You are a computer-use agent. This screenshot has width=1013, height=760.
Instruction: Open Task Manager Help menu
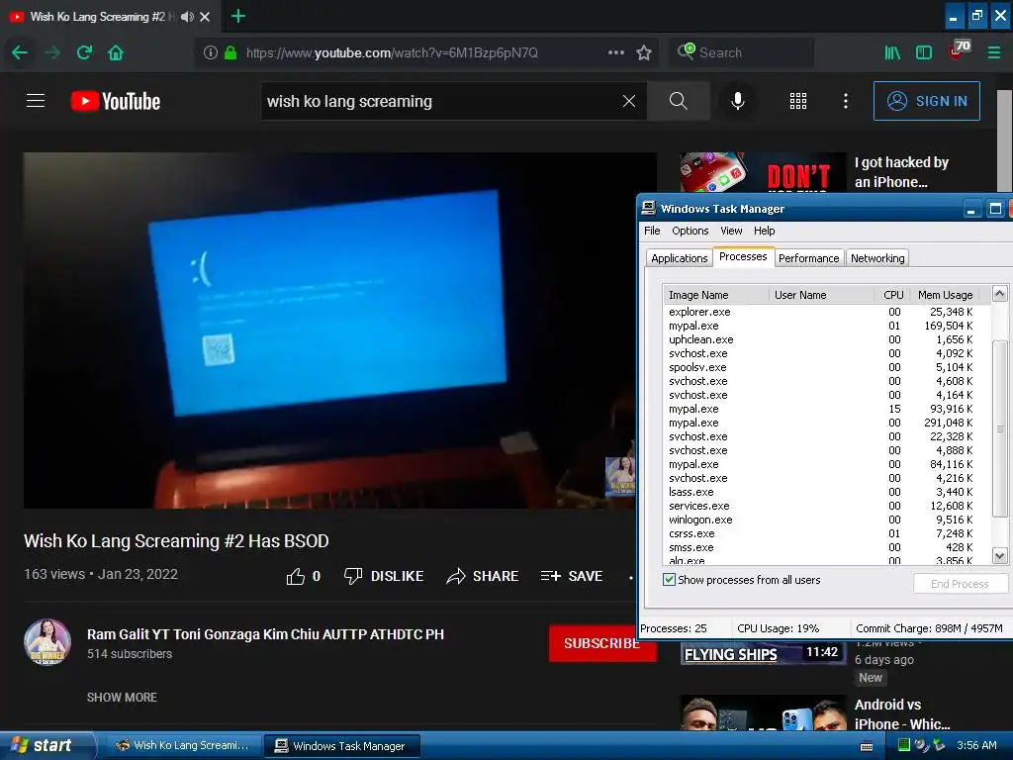coord(765,231)
